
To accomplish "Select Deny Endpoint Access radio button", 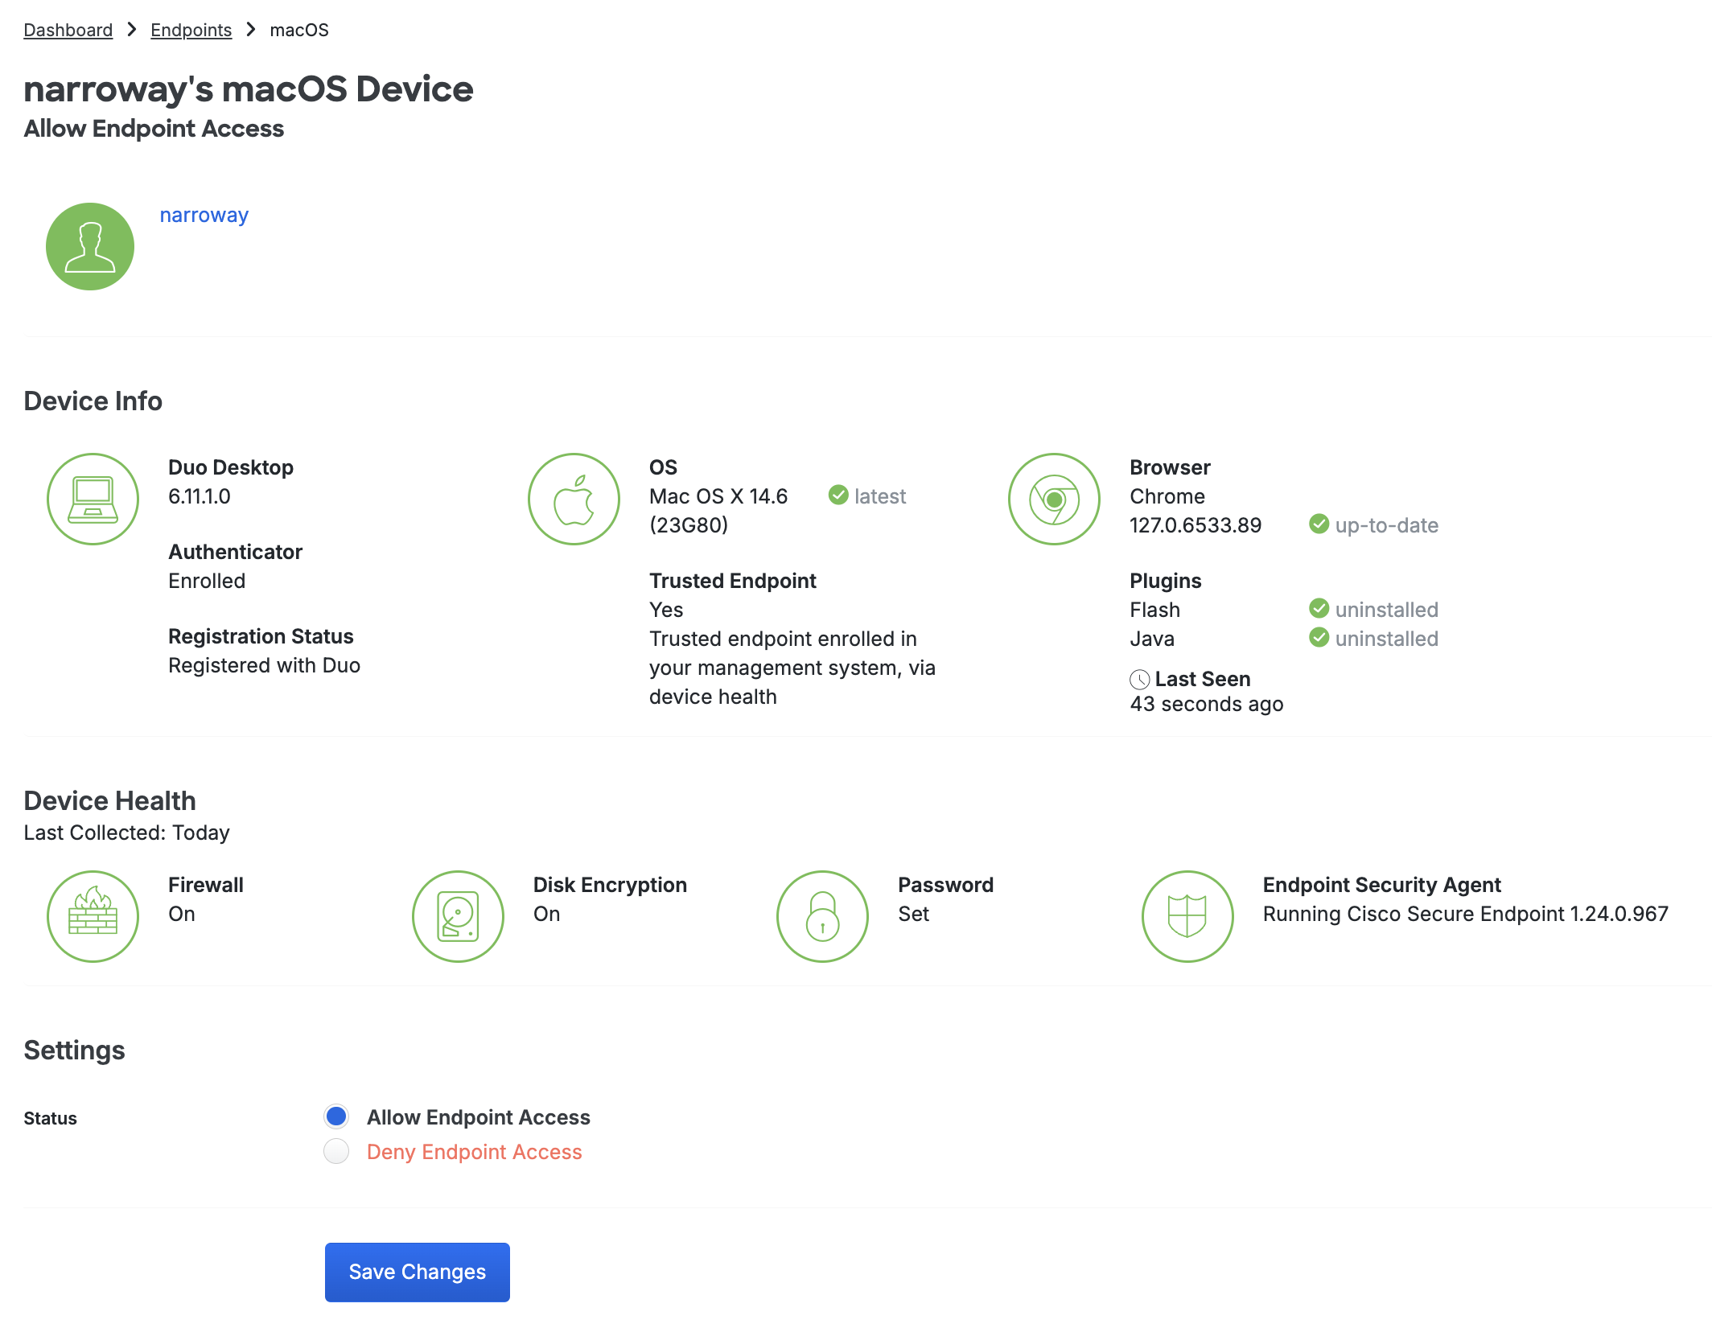I will tap(336, 1151).
